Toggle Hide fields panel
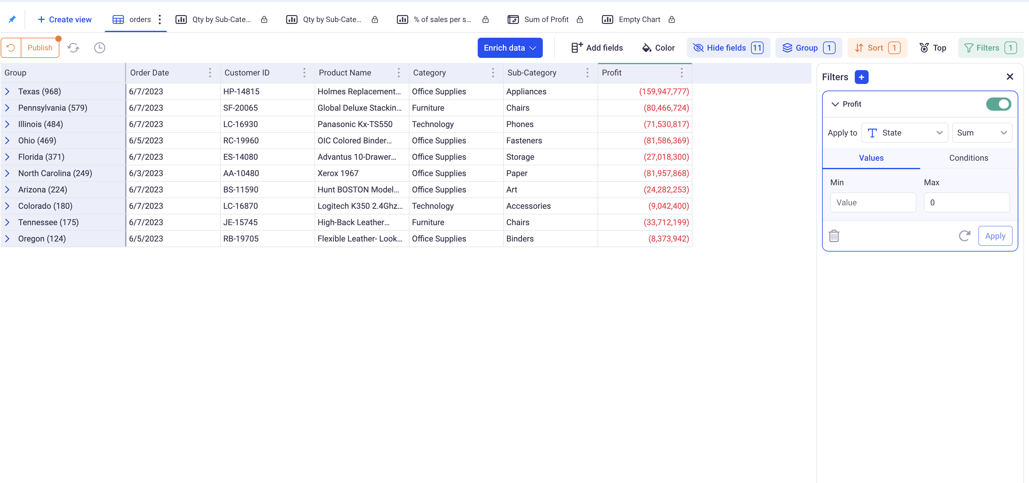The image size is (1029, 483). pyautogui.click(x=728, y=48)
